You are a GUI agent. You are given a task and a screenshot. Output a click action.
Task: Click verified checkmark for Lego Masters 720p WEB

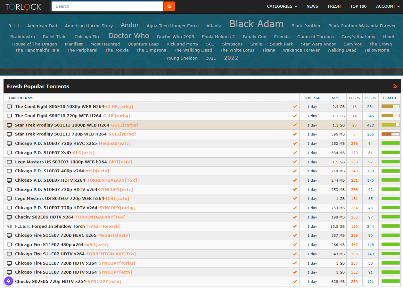(x=295, y=198)
